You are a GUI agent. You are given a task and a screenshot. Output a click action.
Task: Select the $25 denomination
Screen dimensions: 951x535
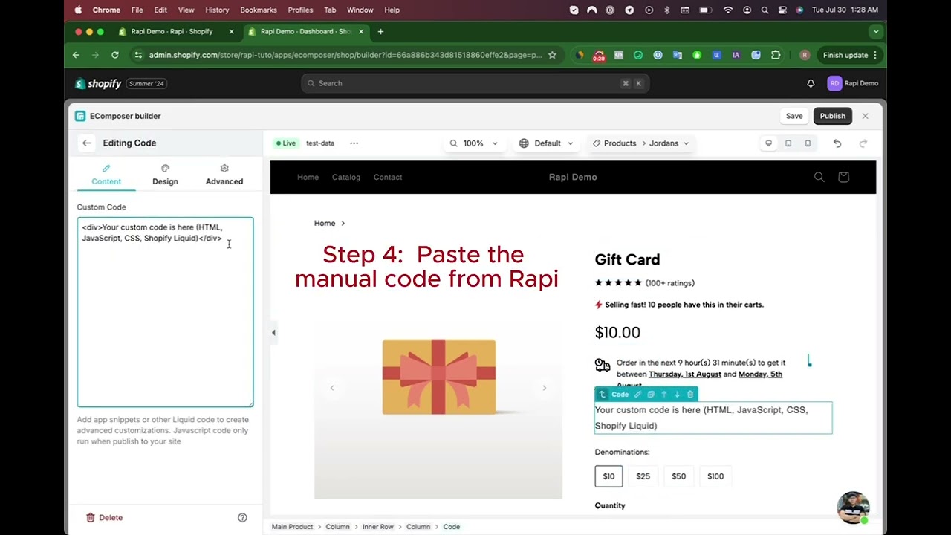643,476
